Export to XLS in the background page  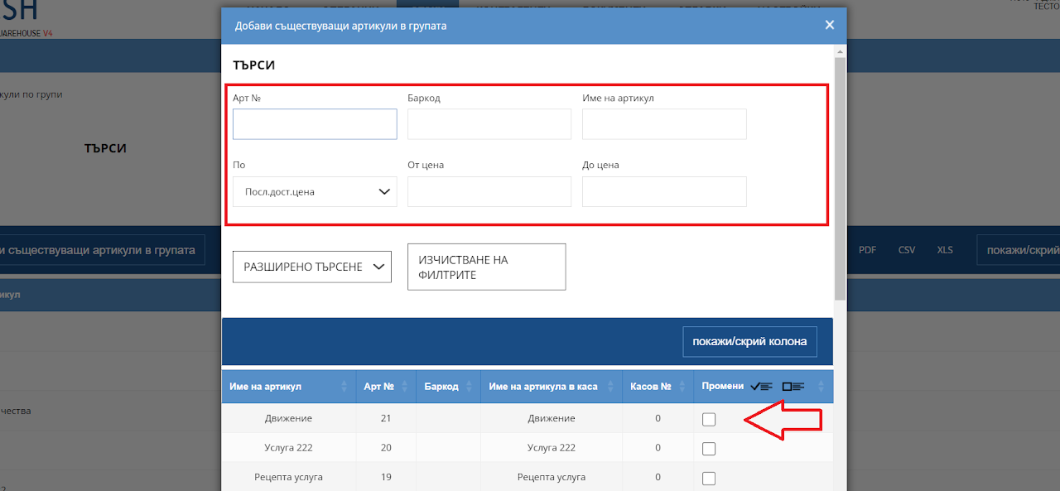click(945, 250)
